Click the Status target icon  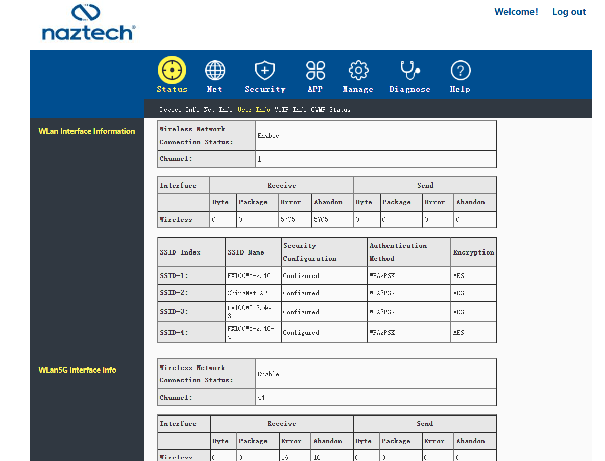click(x=172, y=70)
